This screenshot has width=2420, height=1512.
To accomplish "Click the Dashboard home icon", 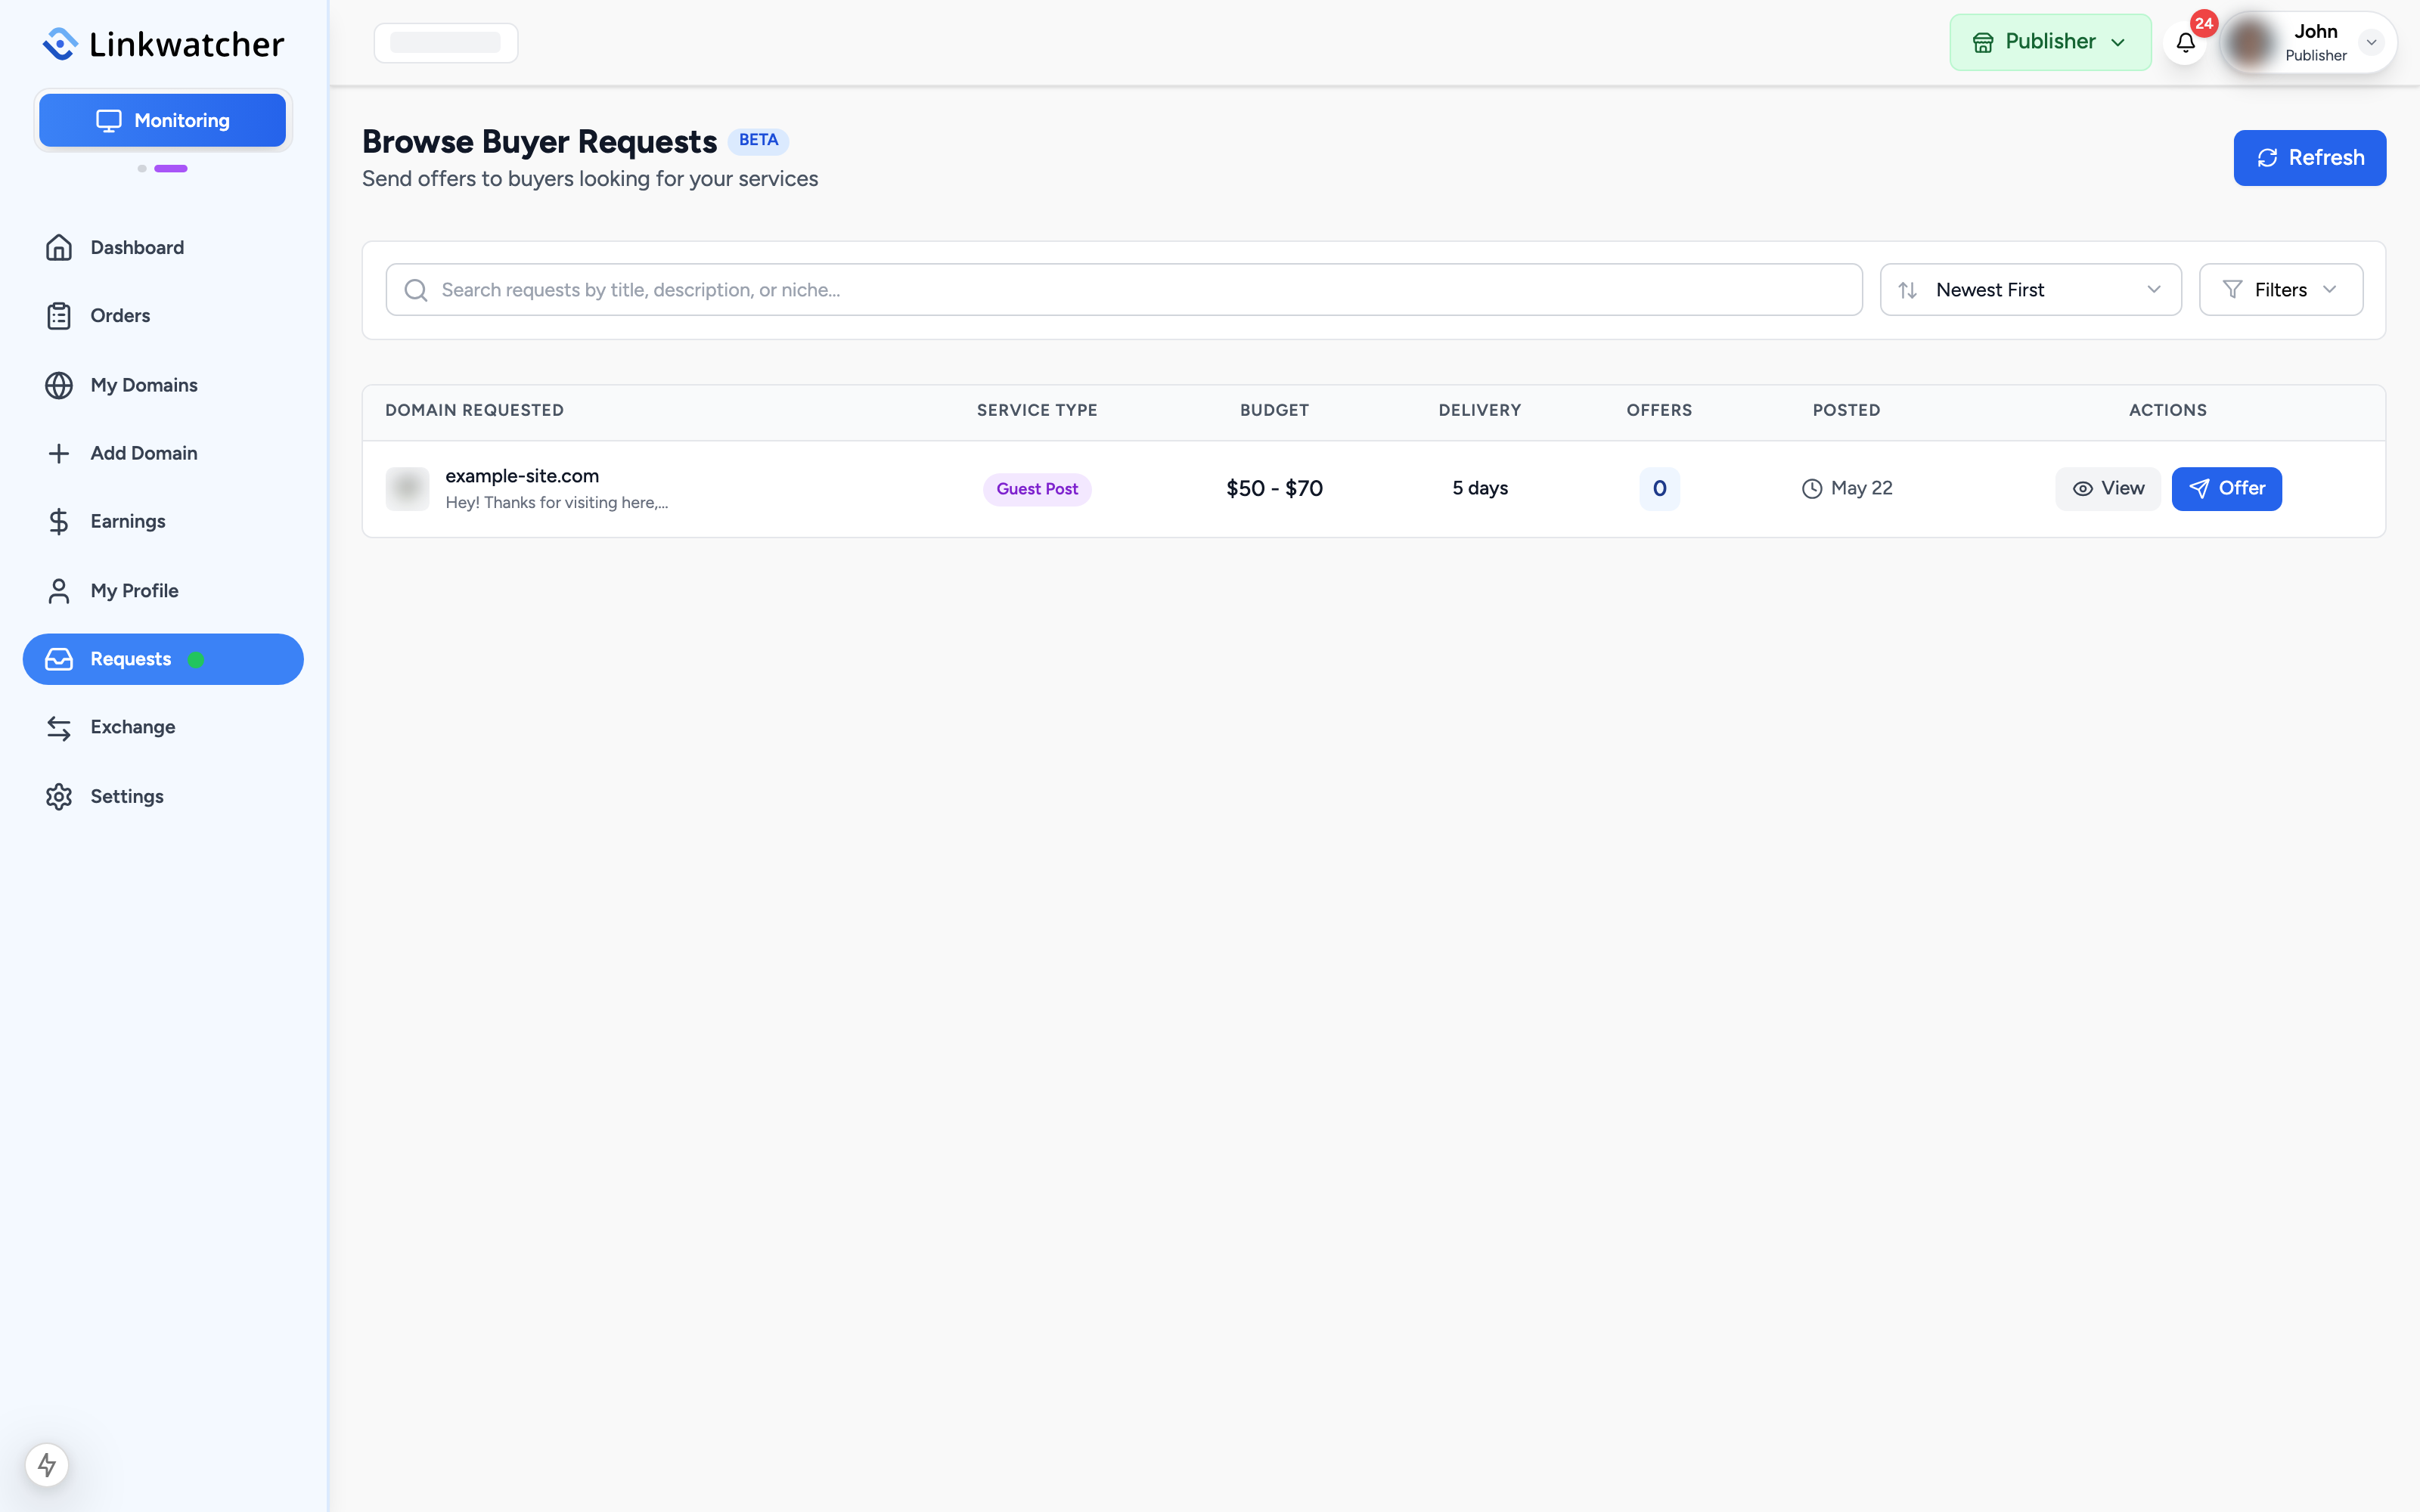I will coord(59,247).
